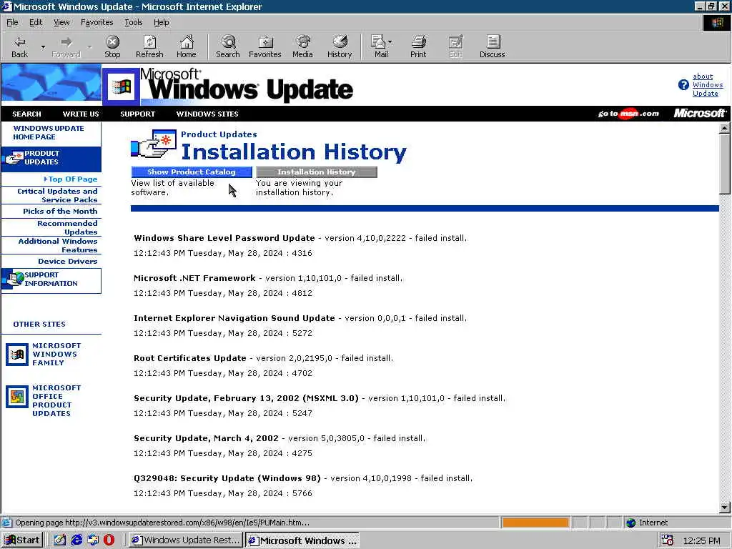The width and height of the screenshot is (732, 549).
Task: Click the Discuss toolbar icon
Action: click(492, 46)
